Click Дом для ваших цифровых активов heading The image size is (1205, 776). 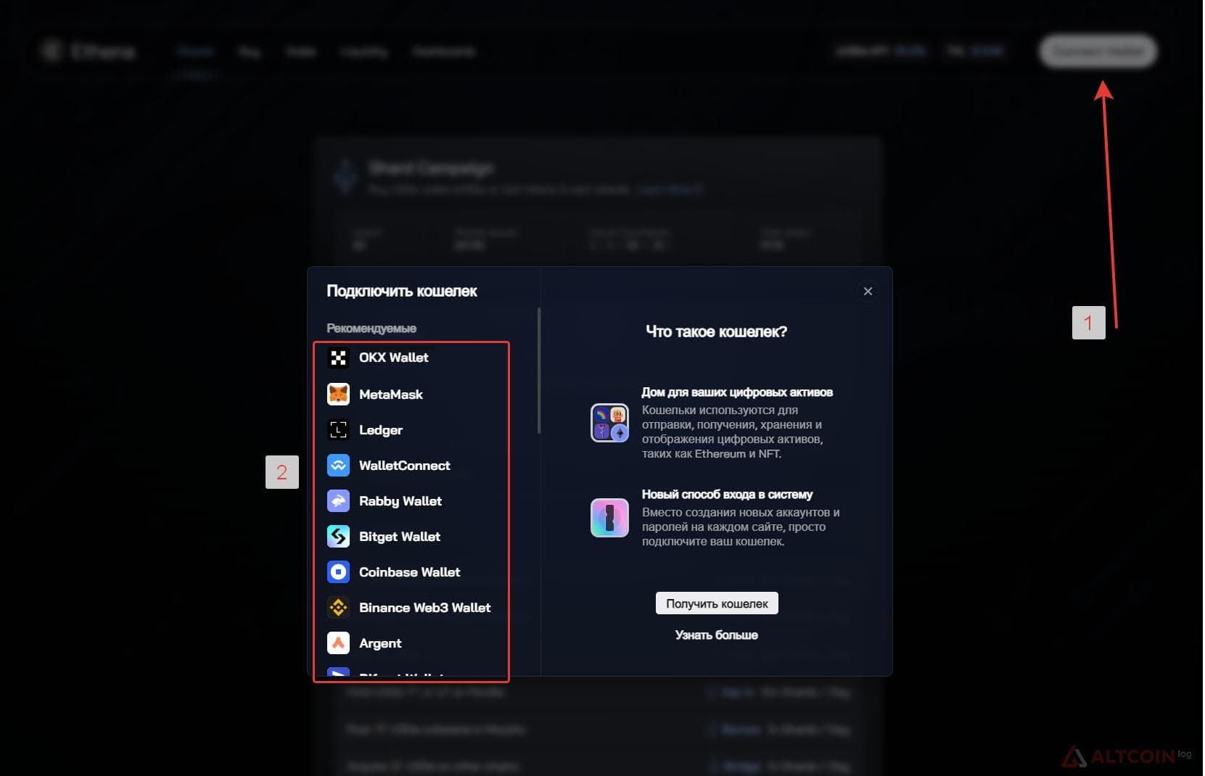(737, 392)
